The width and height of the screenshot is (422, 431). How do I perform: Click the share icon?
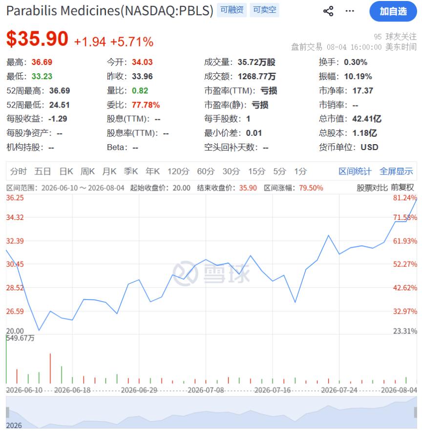[x=328, y=11]
